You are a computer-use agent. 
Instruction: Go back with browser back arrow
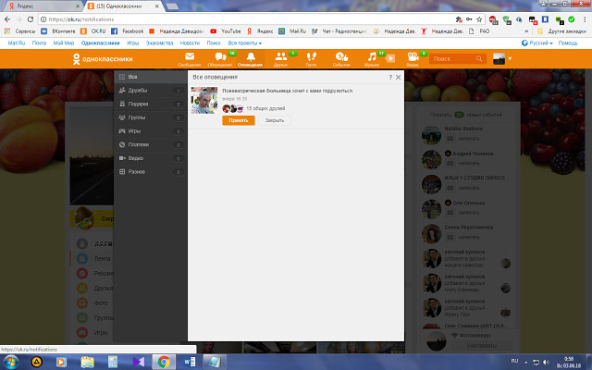tap(7, 19)
